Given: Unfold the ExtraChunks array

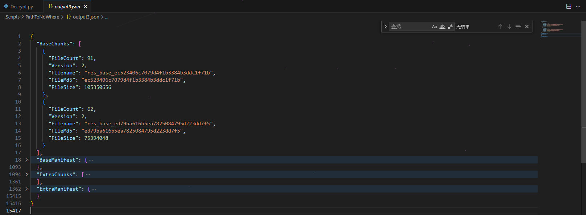Looking at the screenshot, I should (26, 174).
